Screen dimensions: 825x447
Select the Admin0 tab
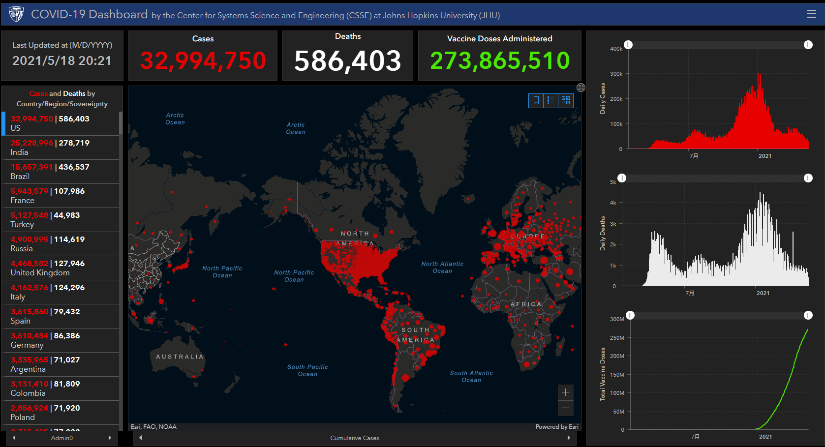62,438
